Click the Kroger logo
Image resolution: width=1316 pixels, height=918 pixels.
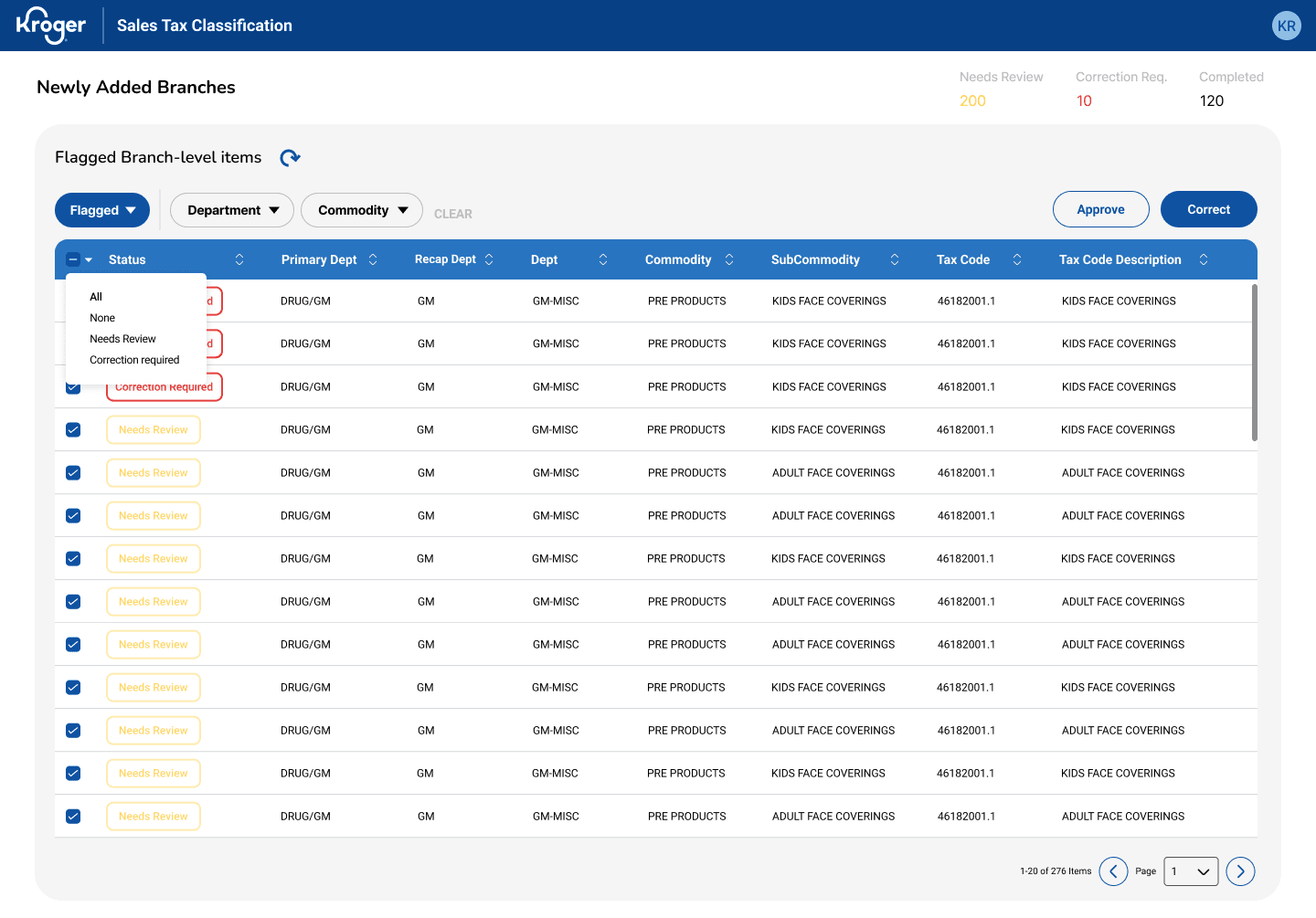click(x=51, y=26)
